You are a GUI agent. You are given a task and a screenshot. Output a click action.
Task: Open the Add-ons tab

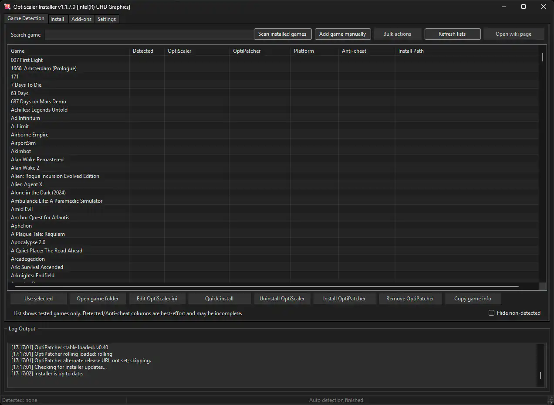tap(81, 19)
